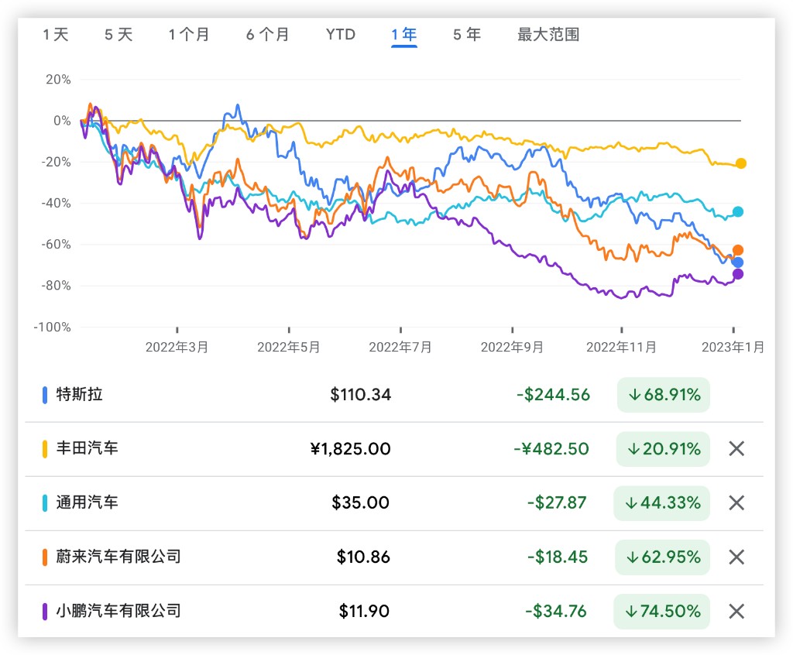The height and width of the screenshot is (655, 793).
Task: Click the purple 小鹏汽车 endpoint dot on chart
Action: pos(738,274)
